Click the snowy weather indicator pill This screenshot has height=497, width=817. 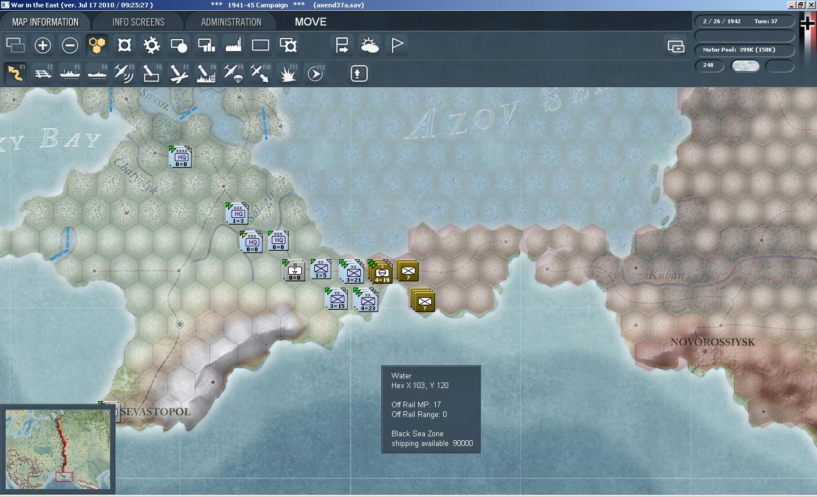746,66
